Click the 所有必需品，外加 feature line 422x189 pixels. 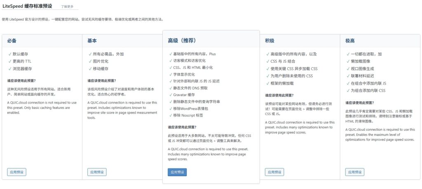[x=108, y=54]
